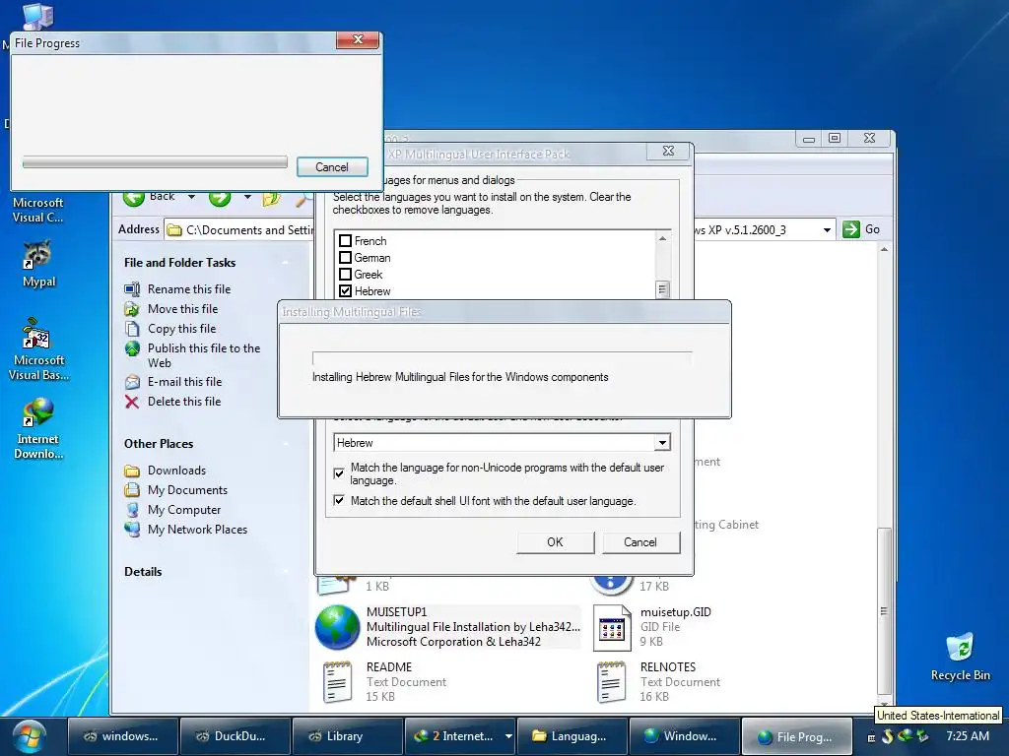
Task: Open the default user language Hebrew dropdown
Action: [x=662, y=443]
